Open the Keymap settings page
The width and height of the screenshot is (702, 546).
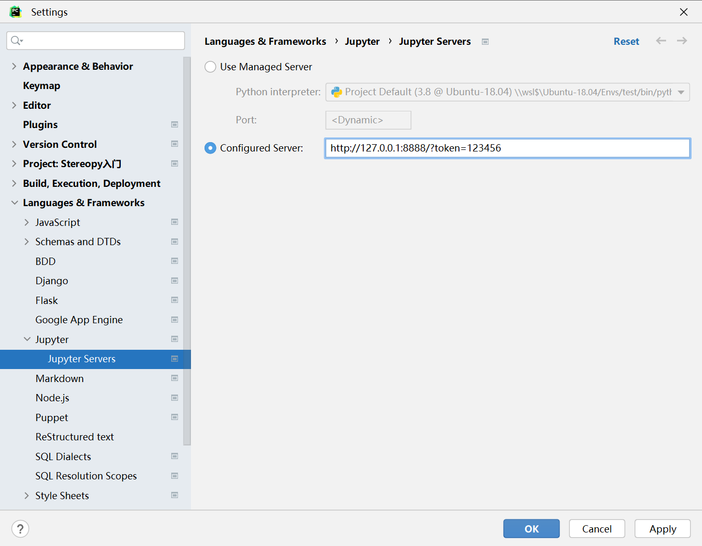click(x=42, y=85)
